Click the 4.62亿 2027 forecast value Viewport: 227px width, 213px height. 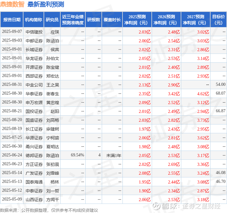tap(203, 94)
